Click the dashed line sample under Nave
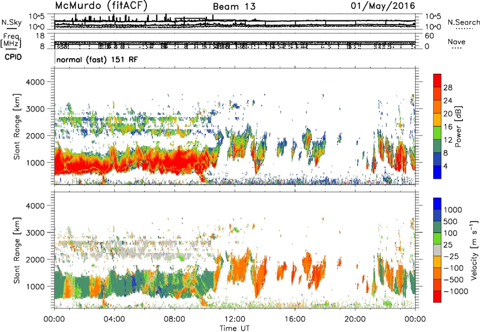This screenshot has width=480, height=332. tap(457, 48)
